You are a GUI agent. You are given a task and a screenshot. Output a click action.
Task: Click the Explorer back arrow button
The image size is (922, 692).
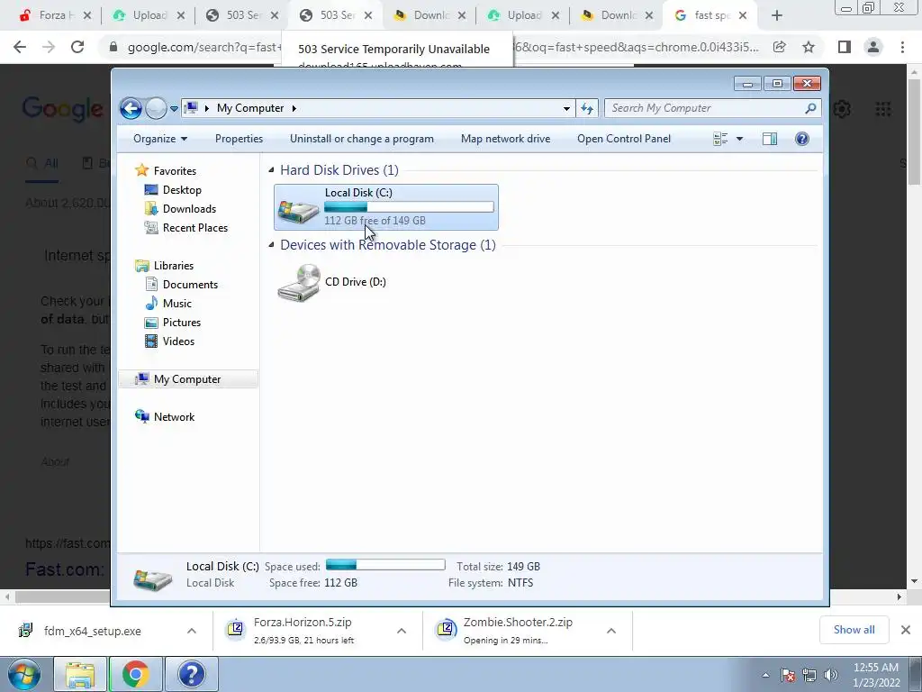(131, 108)
